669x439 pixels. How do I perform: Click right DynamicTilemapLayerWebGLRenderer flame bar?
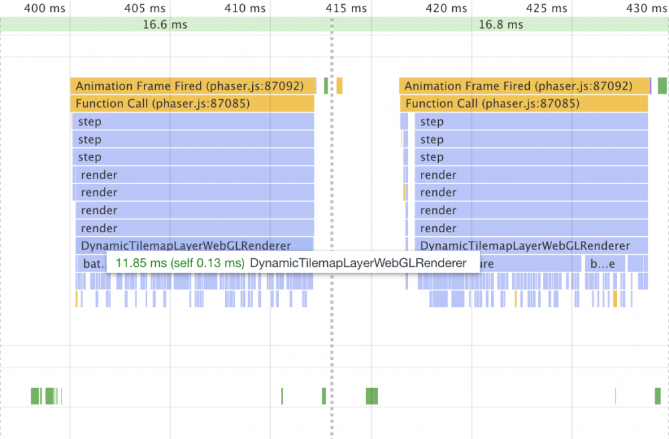(x=531, y=246)
